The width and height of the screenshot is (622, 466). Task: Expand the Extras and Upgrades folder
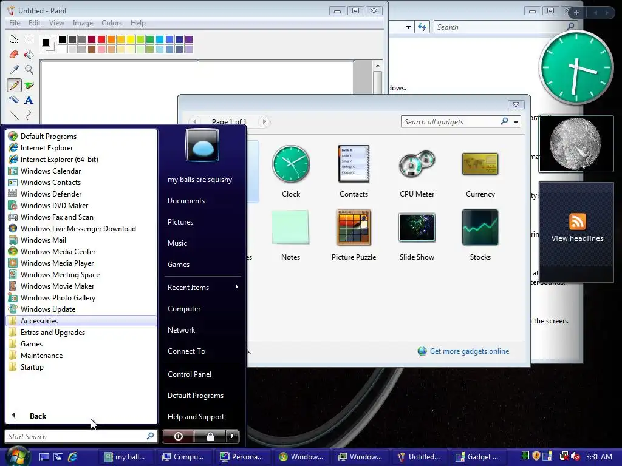pyautogui.click(x=82, y=332)
